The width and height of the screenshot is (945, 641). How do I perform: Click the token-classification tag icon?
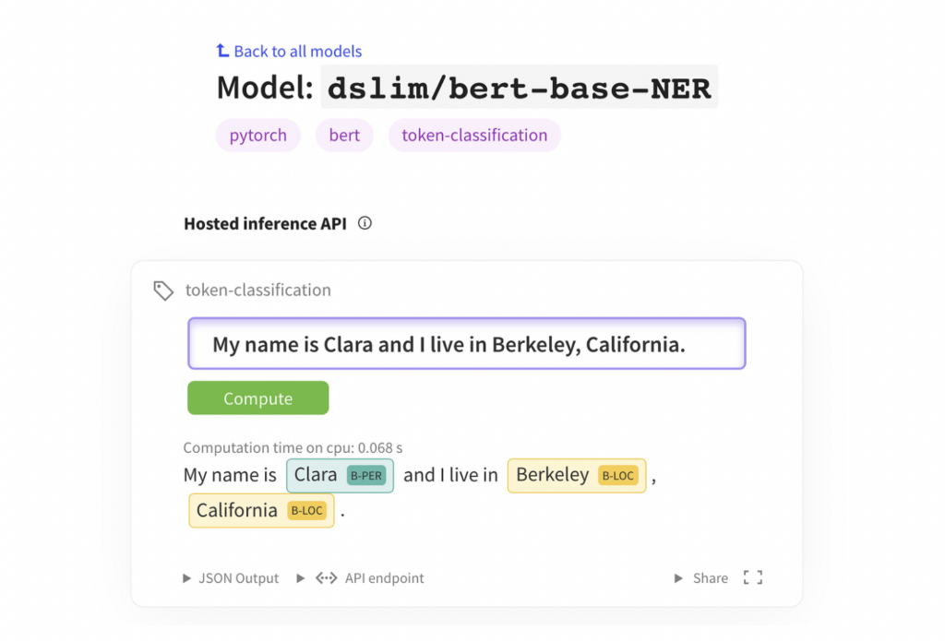tap(163, 291)
